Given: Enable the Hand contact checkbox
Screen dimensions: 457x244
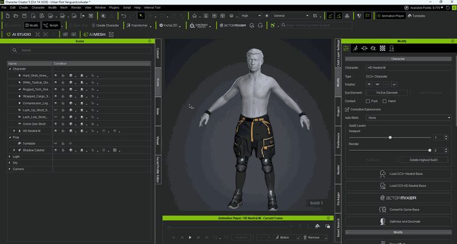Looking at the screenshot, I should 384,101.
